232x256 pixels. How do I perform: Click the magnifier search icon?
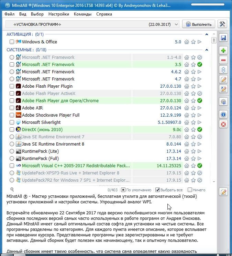coord(12,189)
